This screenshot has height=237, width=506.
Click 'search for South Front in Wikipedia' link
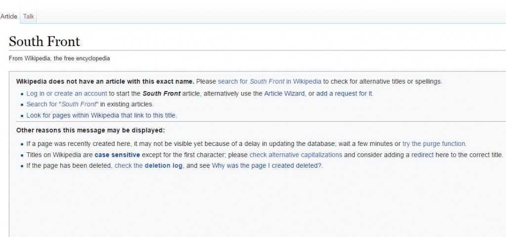(269, 82)
